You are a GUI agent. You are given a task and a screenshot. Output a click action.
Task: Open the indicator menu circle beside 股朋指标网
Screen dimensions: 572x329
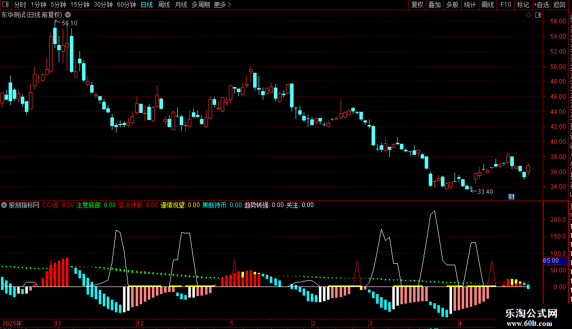tap(4, 205)
